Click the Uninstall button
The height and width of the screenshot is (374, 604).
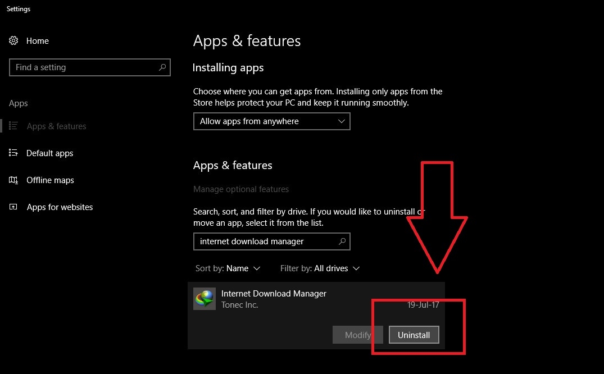click(414, 335)
